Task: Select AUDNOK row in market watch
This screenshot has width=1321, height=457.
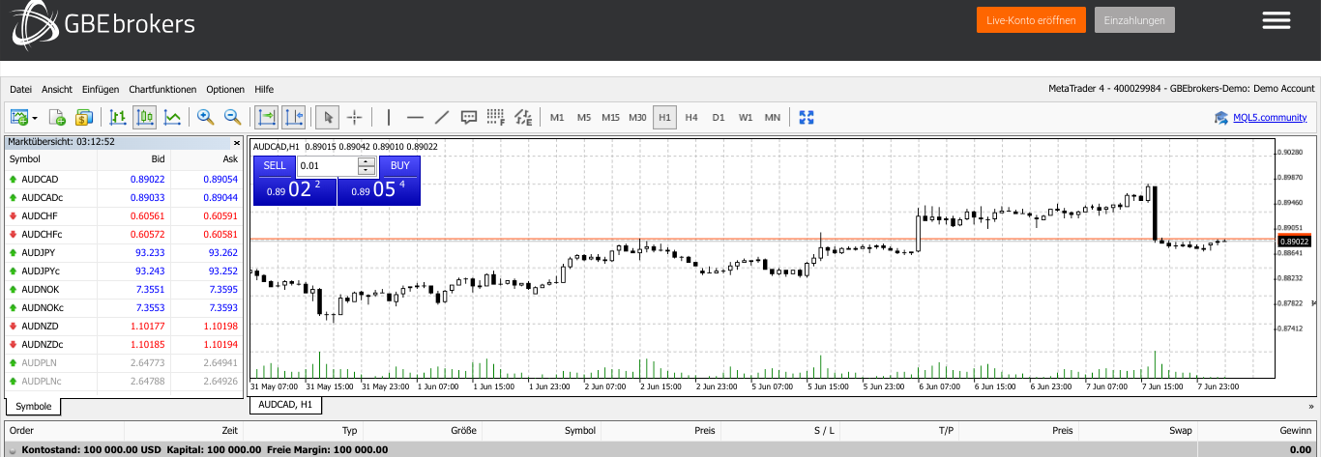Action: coord(124,289)
